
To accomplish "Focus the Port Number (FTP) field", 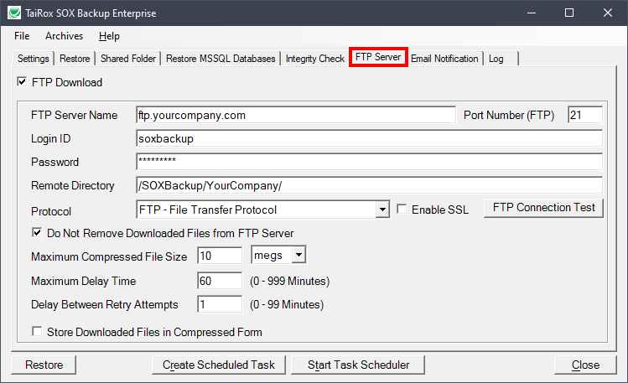I will click(585, 116).
